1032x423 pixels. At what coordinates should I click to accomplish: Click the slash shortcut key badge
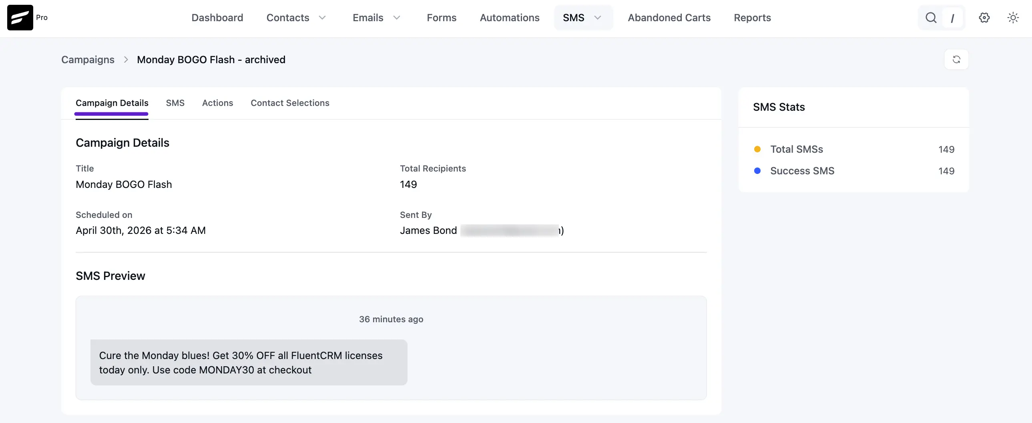pos(952,18)
